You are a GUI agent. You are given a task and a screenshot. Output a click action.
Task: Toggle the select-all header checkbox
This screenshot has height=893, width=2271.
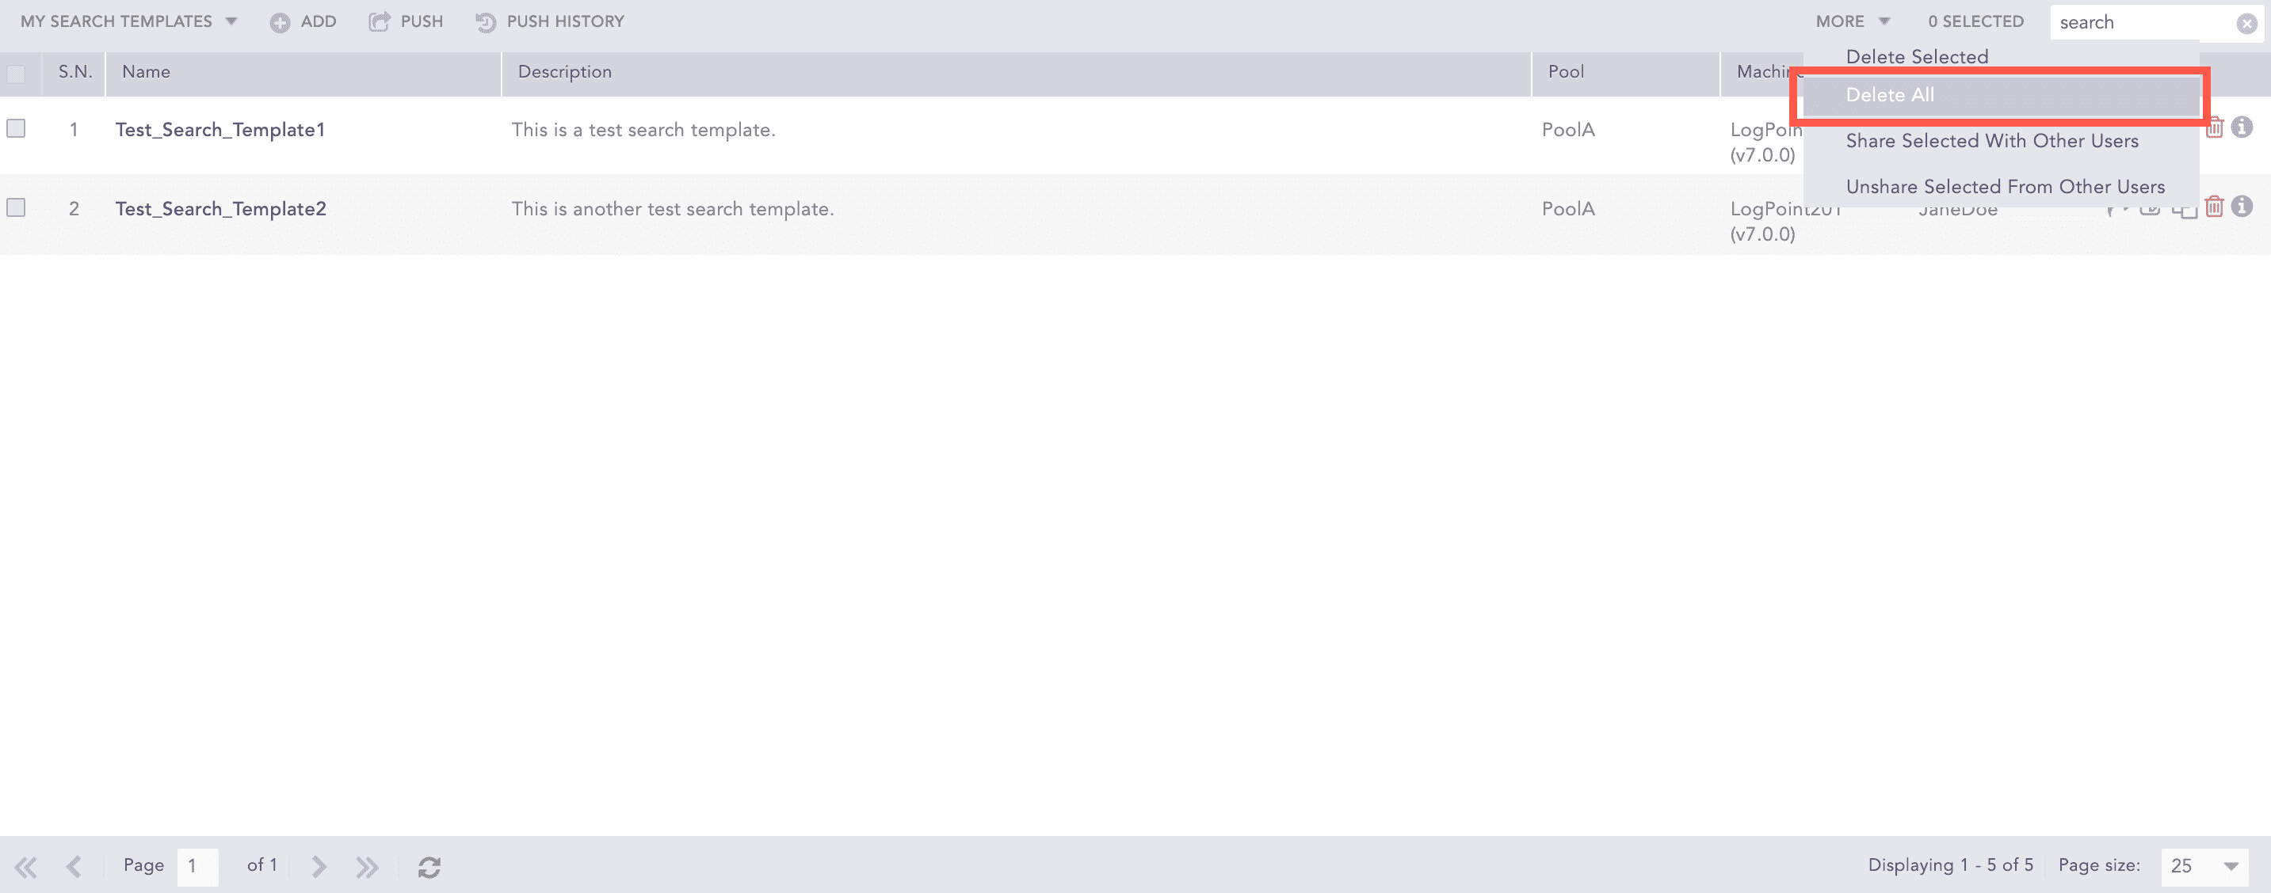click(x=16, y=74)
